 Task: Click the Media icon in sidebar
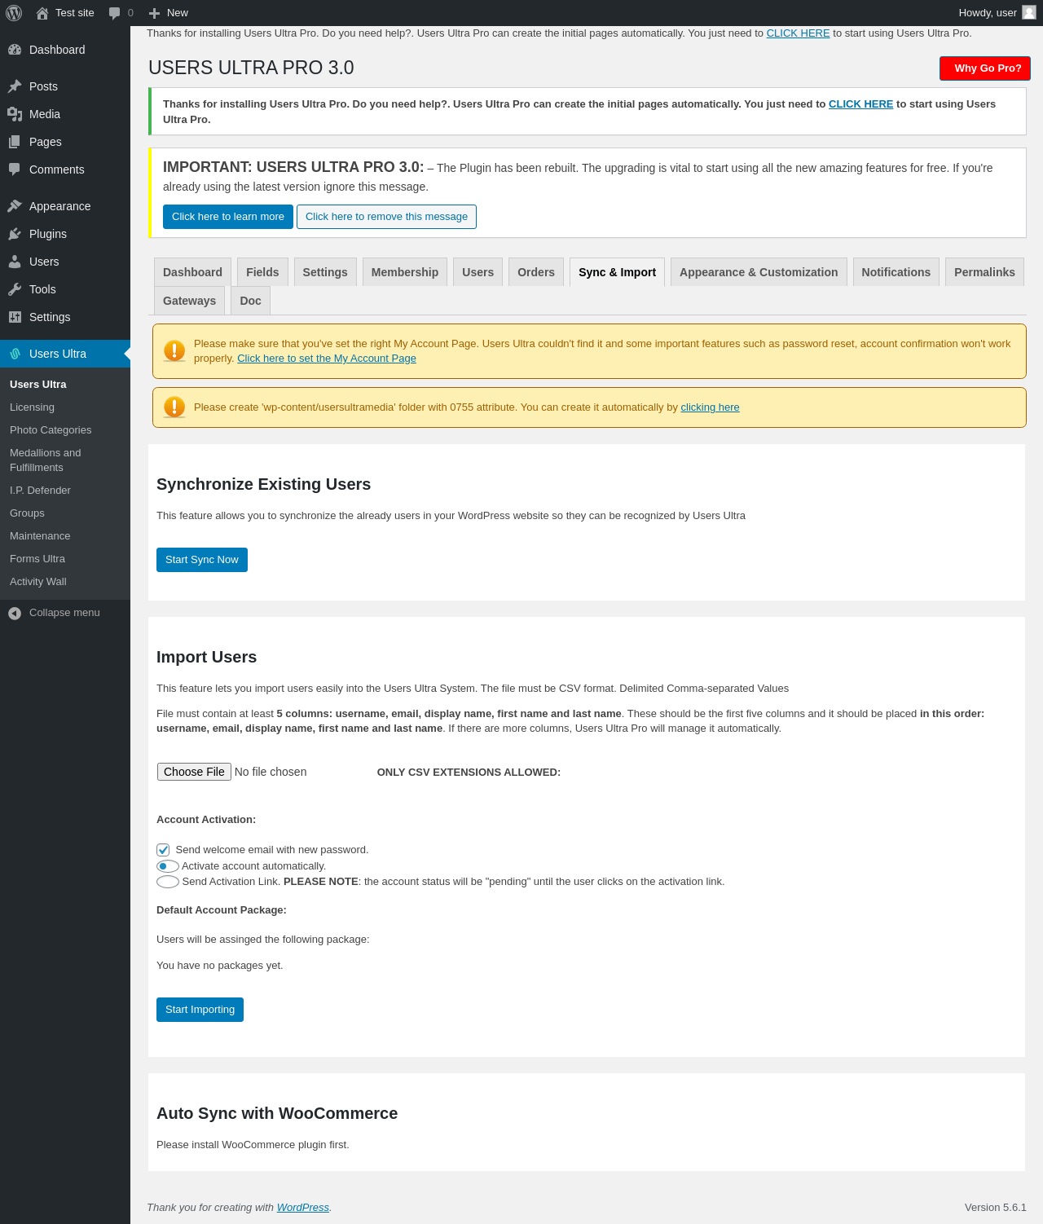tap(15, 114)
